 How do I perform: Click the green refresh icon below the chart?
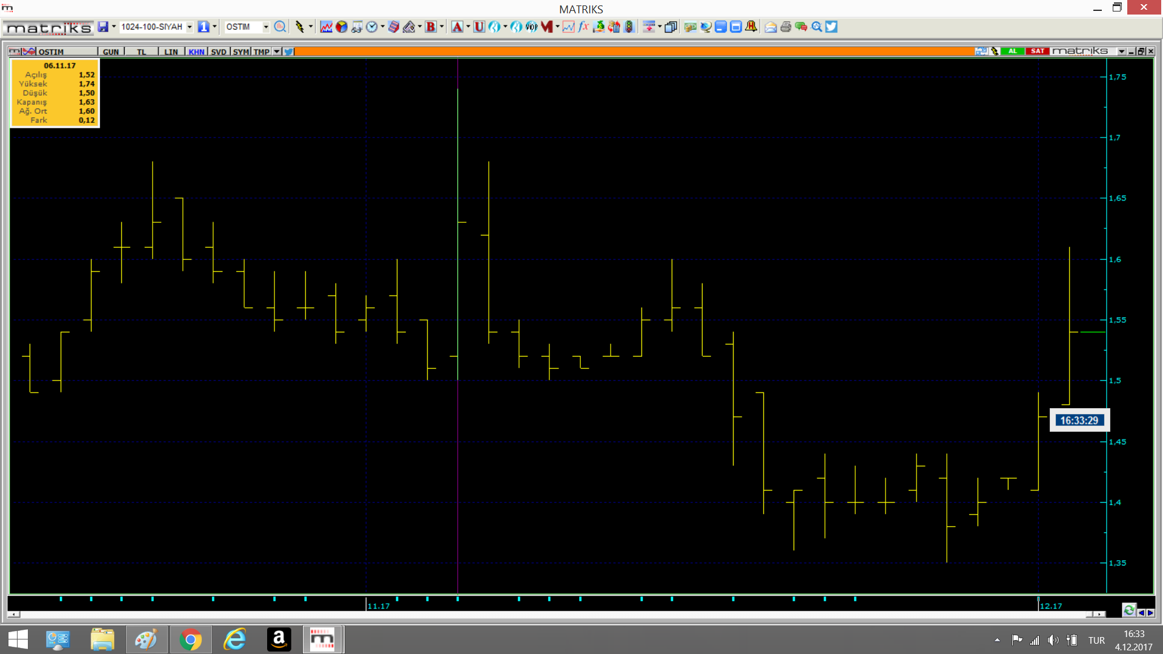coord(1128,610)
